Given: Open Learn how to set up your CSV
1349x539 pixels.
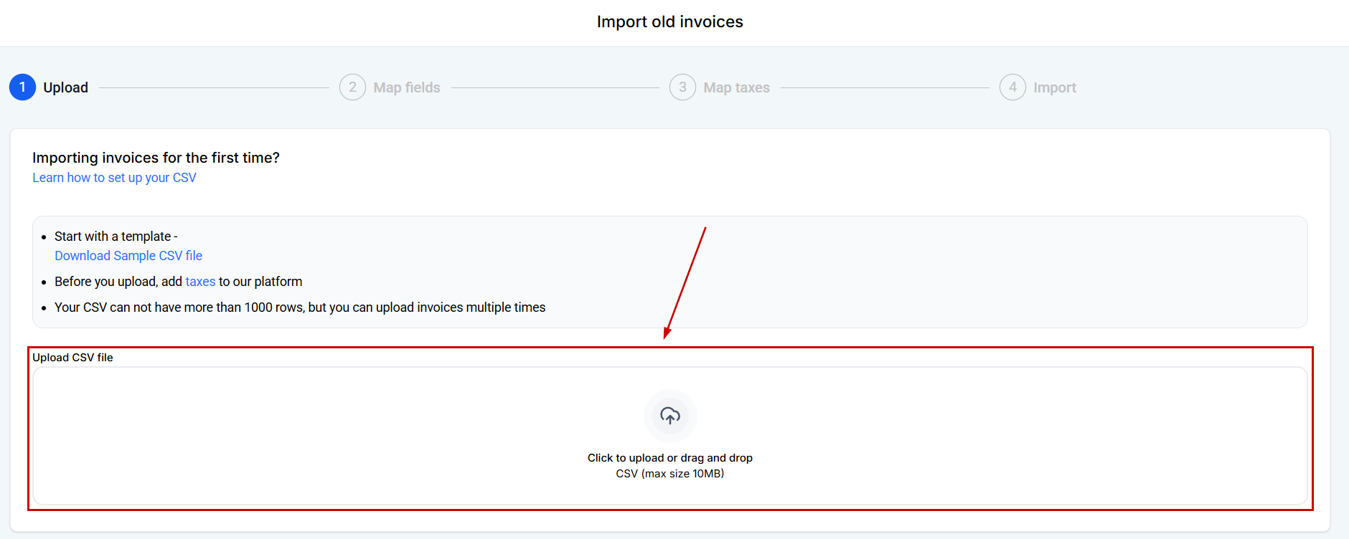Looking at the screenshot, I should tap(114, 178).
